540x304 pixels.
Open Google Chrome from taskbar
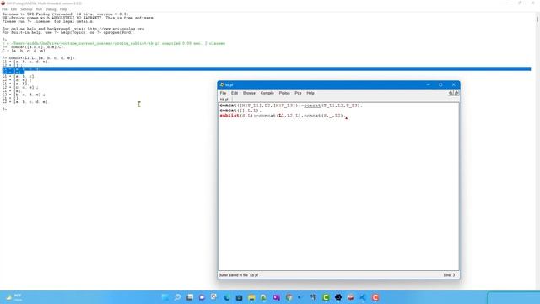[x=289, y=297]
